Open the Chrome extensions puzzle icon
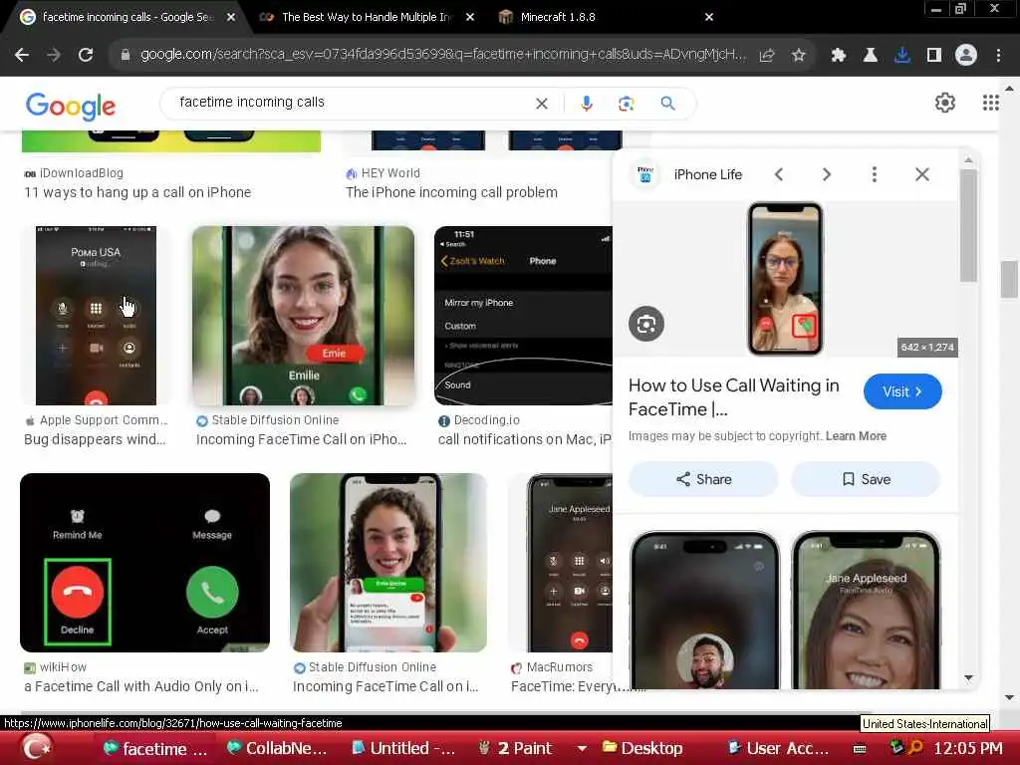The image size is (1020, 765). coord(839,56)
